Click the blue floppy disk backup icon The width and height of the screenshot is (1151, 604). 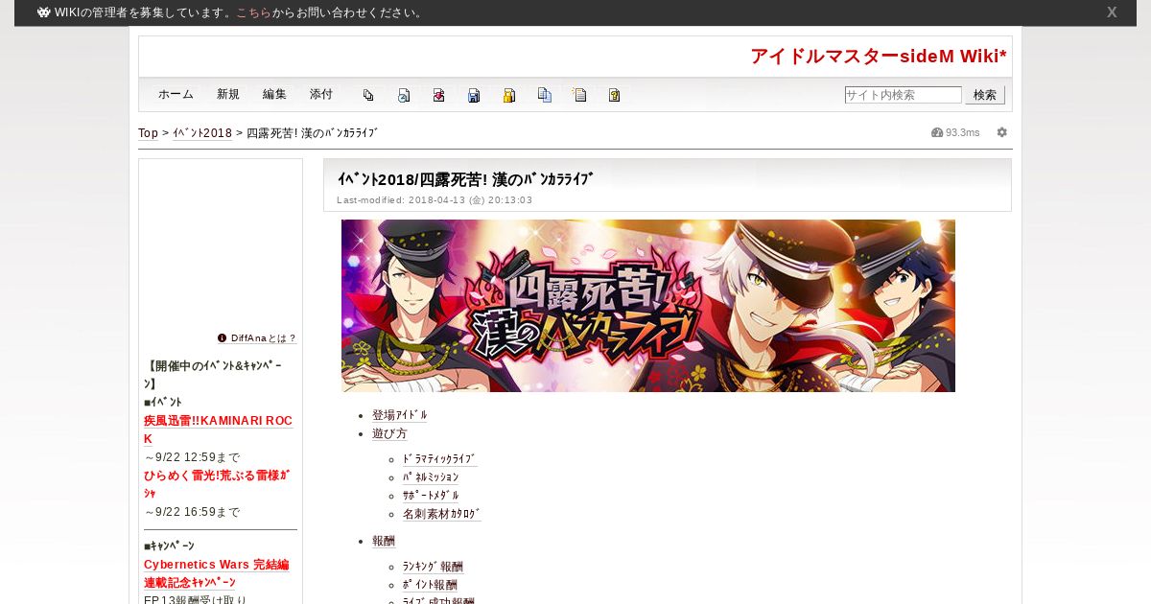[x=474, y=95]
